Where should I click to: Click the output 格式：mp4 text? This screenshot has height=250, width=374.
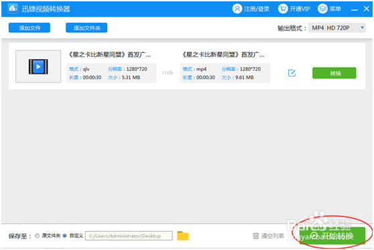[194, 69]
